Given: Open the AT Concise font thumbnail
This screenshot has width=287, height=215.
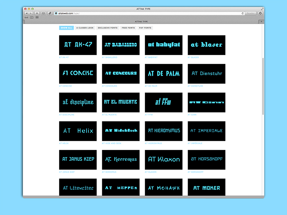Looking at the screenshot, I should click(x=78, y=74).
